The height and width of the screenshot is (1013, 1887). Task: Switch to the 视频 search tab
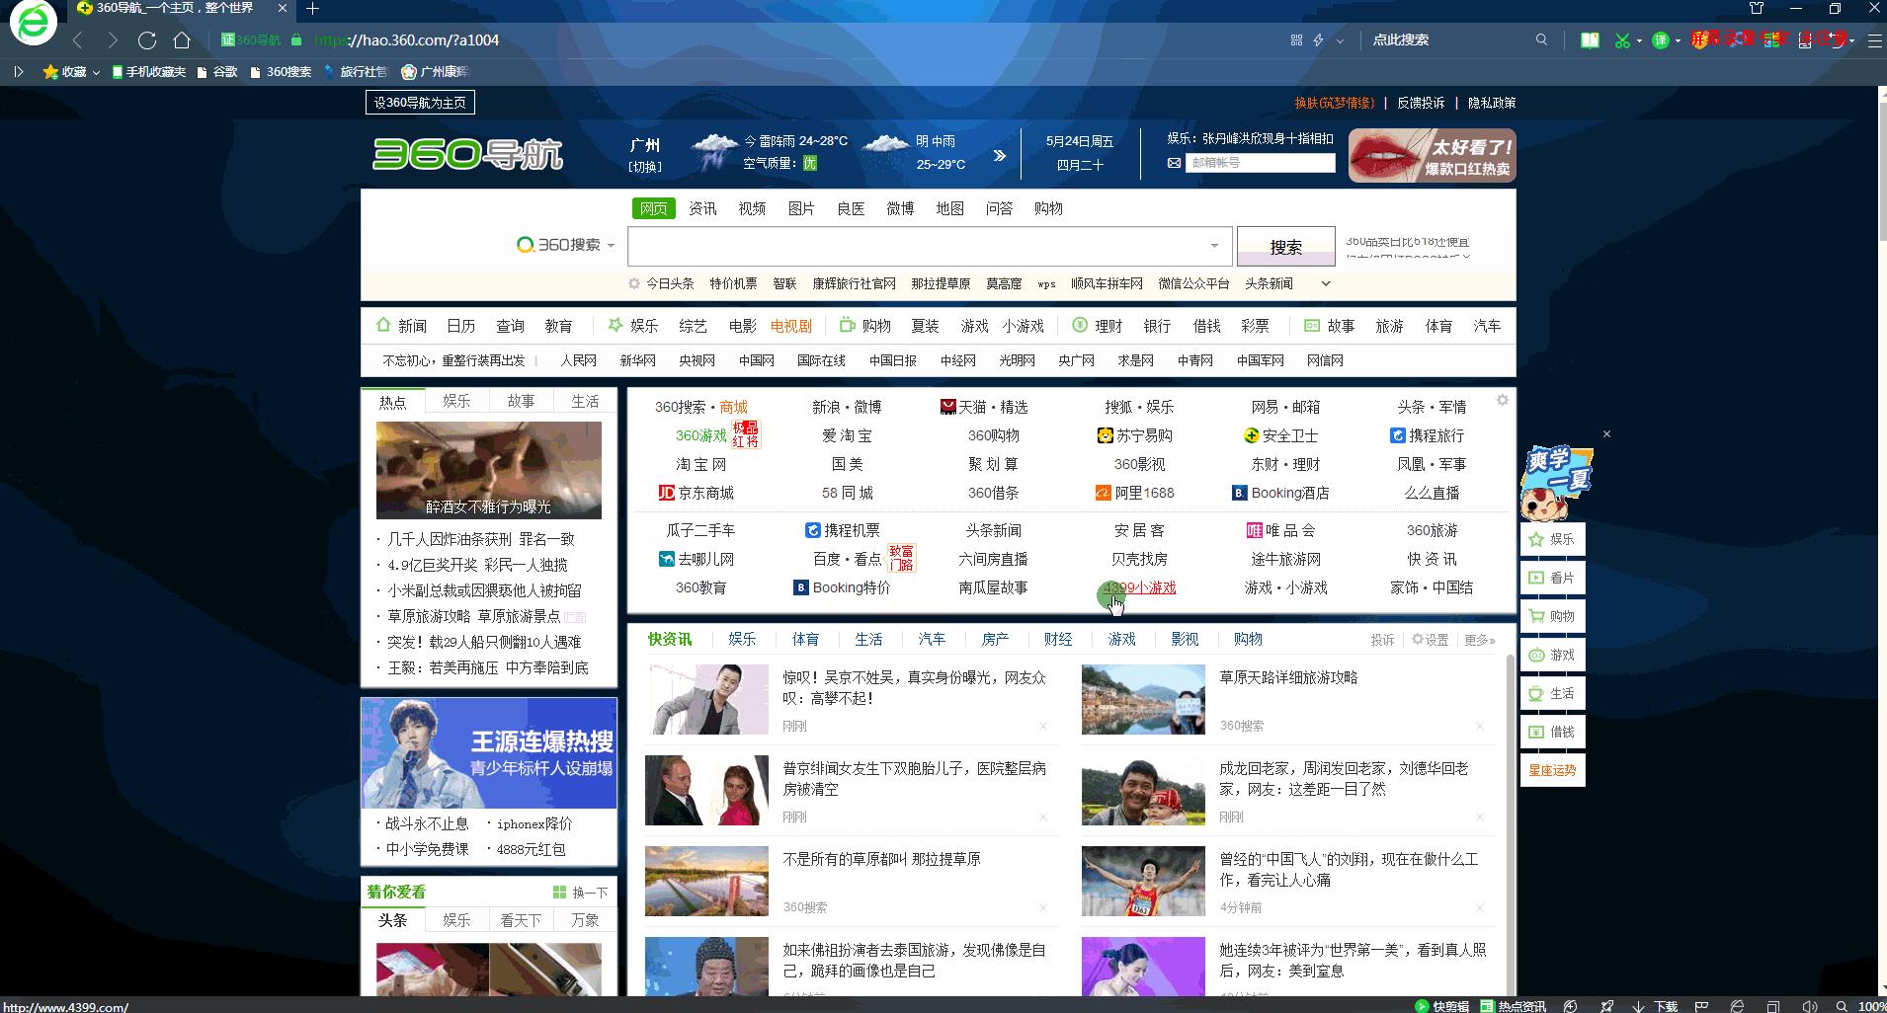[x=751, y=208]
